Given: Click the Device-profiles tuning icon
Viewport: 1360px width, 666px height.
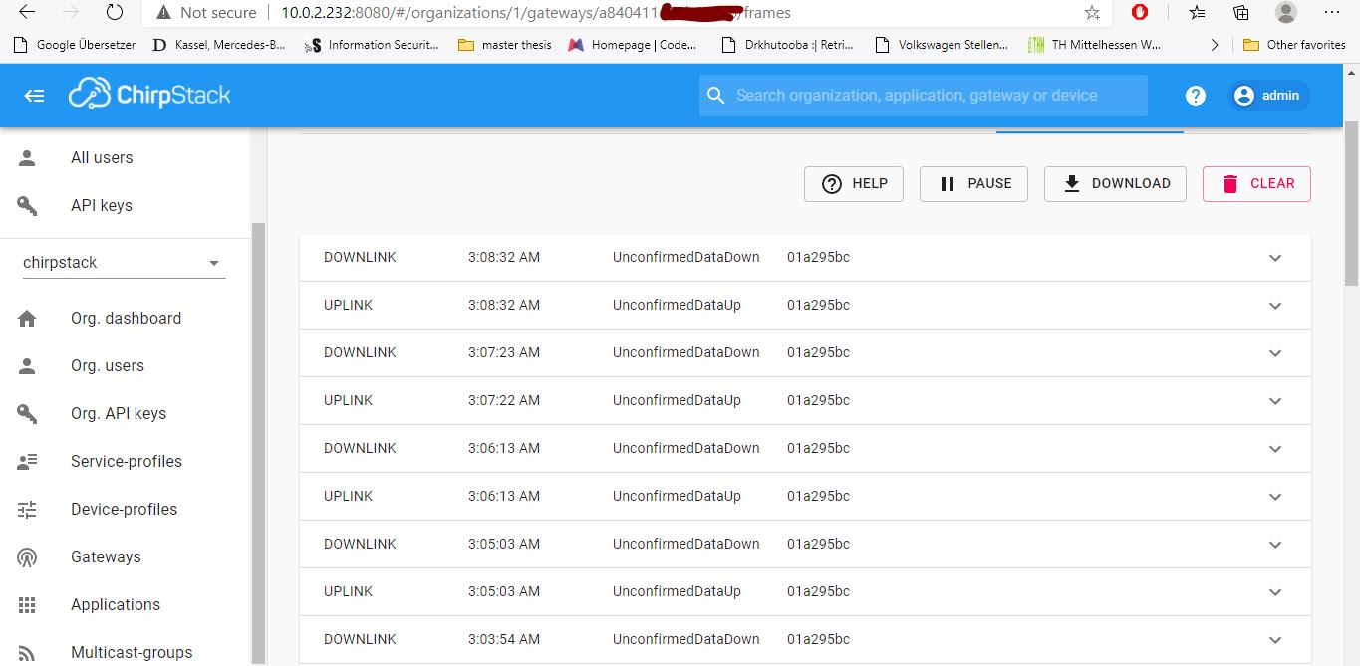Looking at the screenshot, I should pyautogui.click(x=27, y=509).
